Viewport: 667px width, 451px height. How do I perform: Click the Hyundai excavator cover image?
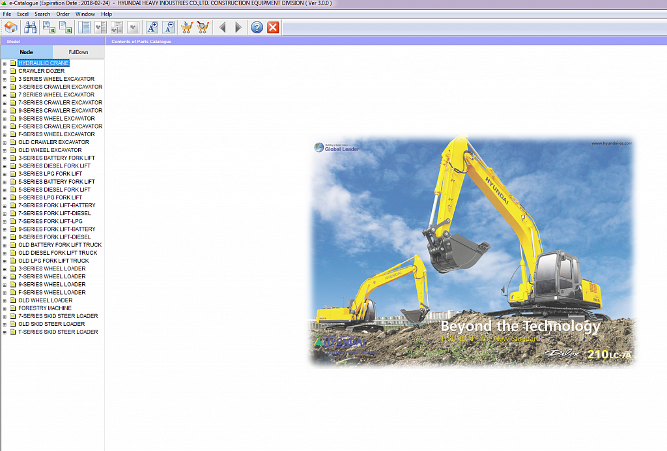click(472, 251)
